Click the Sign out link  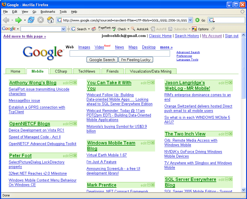(231, 36)
